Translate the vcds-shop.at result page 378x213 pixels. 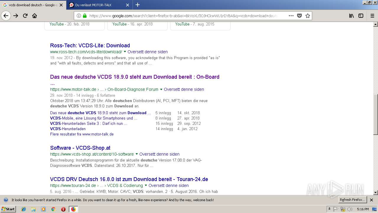tap(159, 154)
